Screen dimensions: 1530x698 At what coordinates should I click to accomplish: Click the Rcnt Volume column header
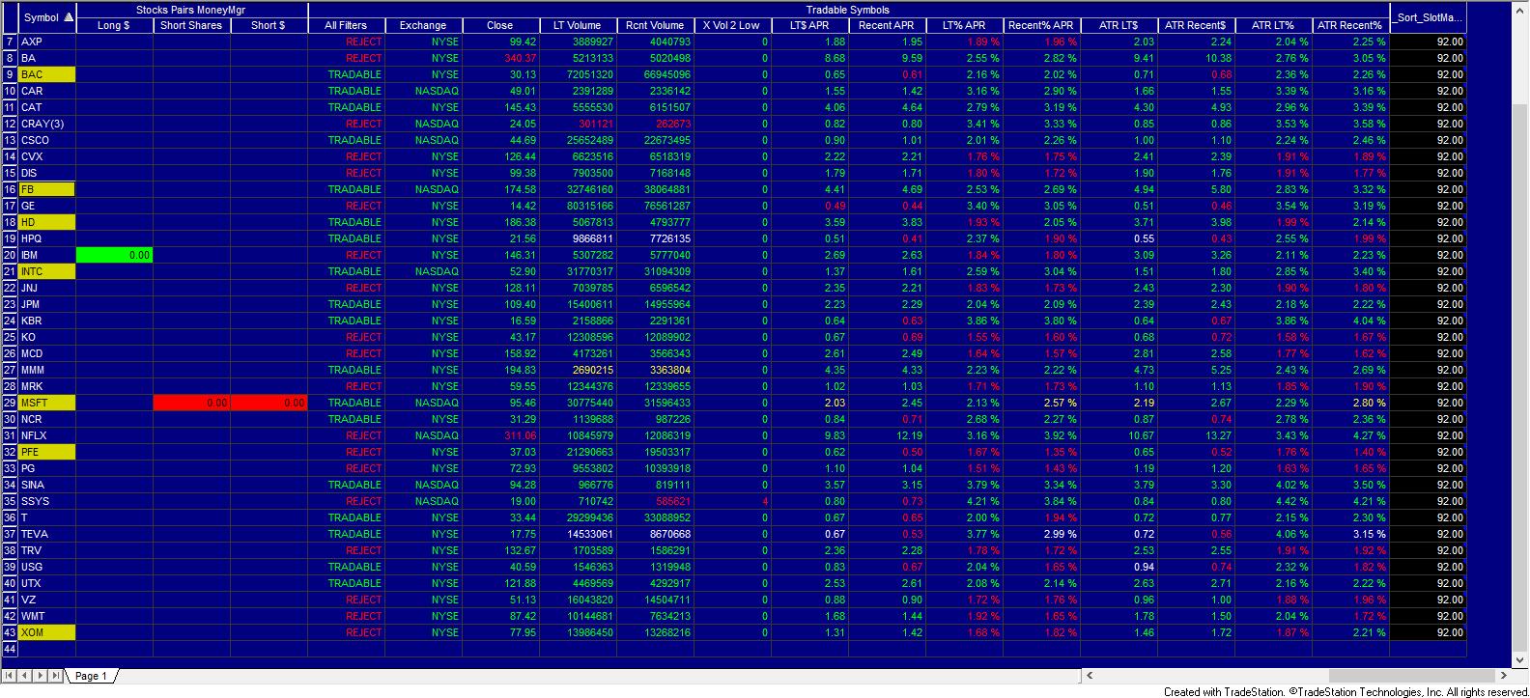[655, 25]
